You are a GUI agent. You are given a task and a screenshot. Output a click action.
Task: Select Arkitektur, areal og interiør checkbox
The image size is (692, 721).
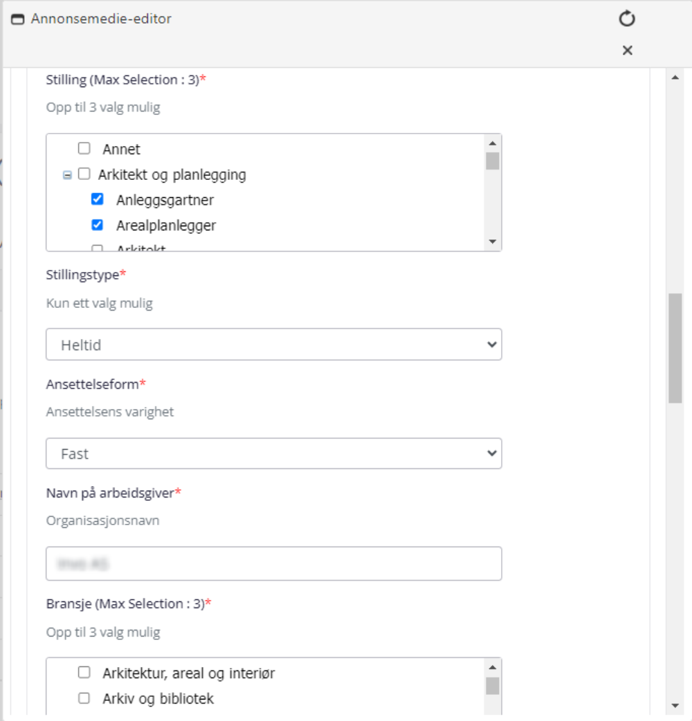point(84,673)
